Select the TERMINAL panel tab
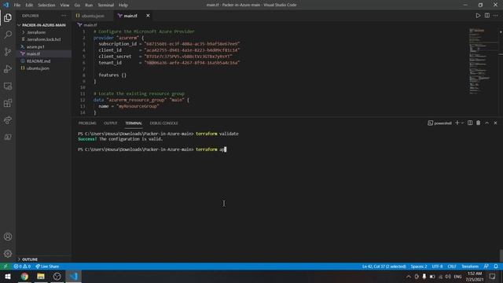 tap(134, 123)
